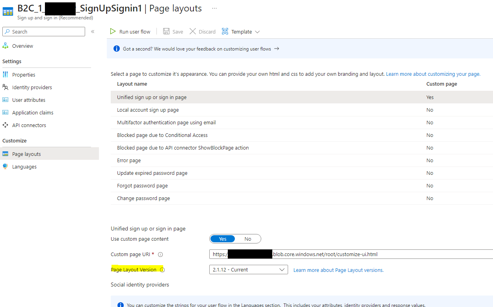Click the Save floppy disk icon
Viewport: 493px width, 307px height.
pos(166,32)
